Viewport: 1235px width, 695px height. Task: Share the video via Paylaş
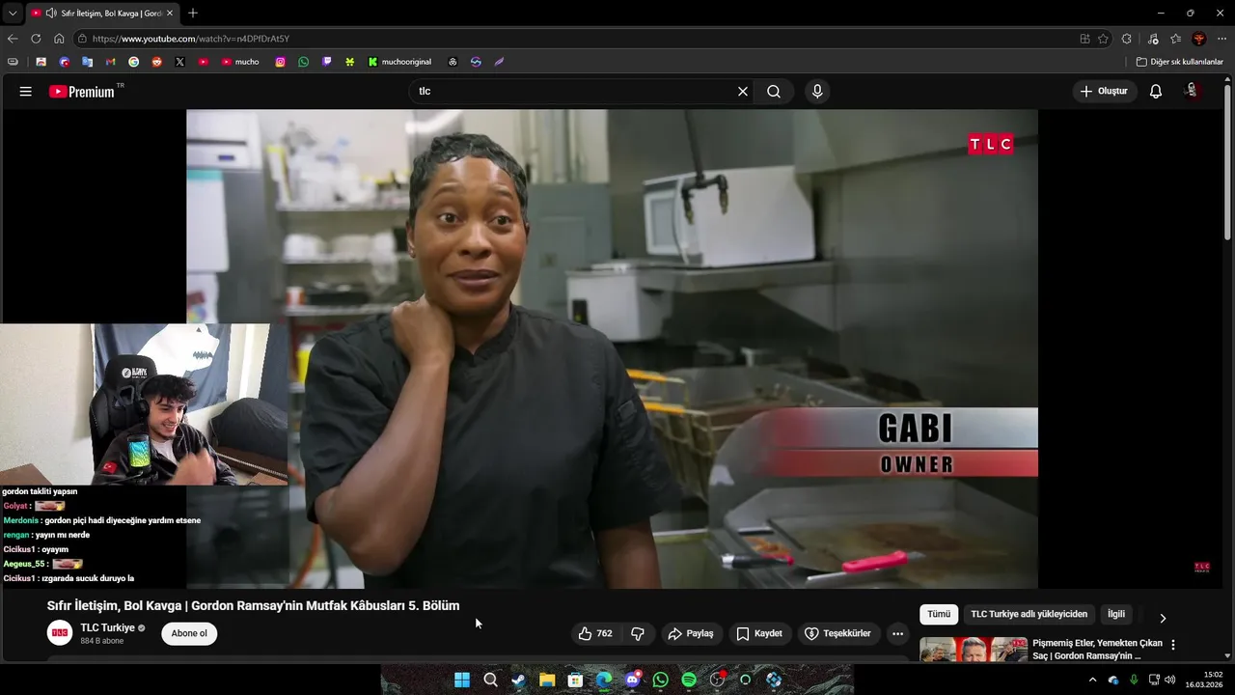[691, 634]
